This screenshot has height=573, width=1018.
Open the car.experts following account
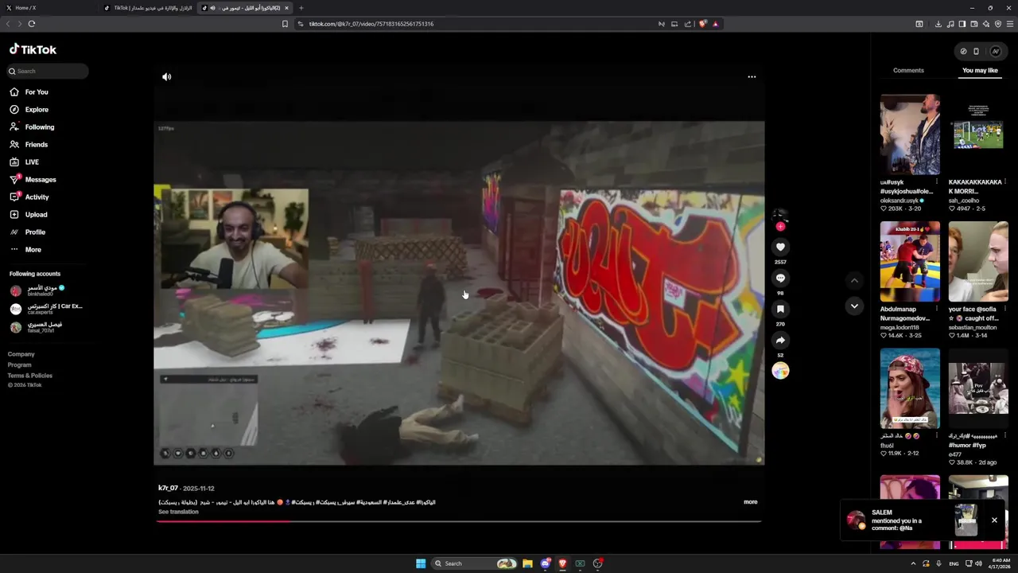click(45, 309)
